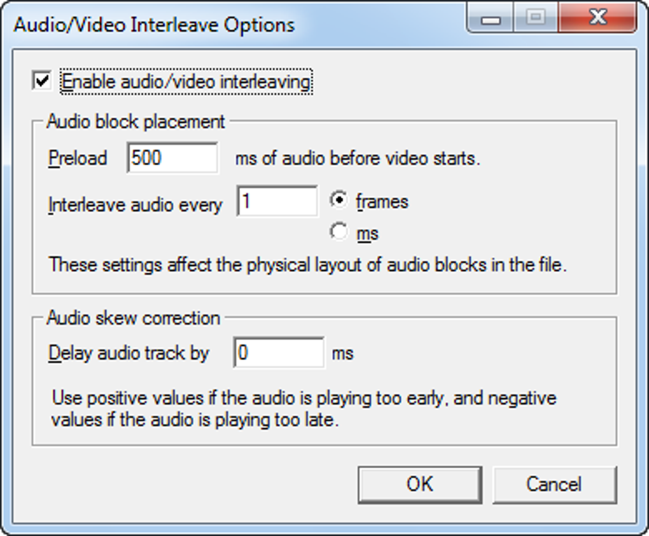The width and height of the screenshot is (649, 536).
Task: Click the 'Audio block placement' group heading
Action: [x=136, y=121]
